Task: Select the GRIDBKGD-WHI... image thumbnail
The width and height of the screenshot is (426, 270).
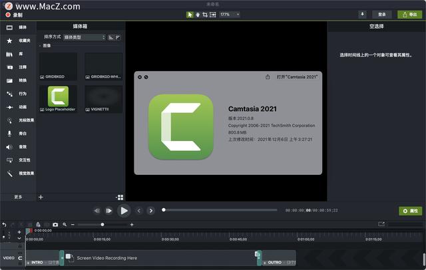Action: click(x=104, y=67)
